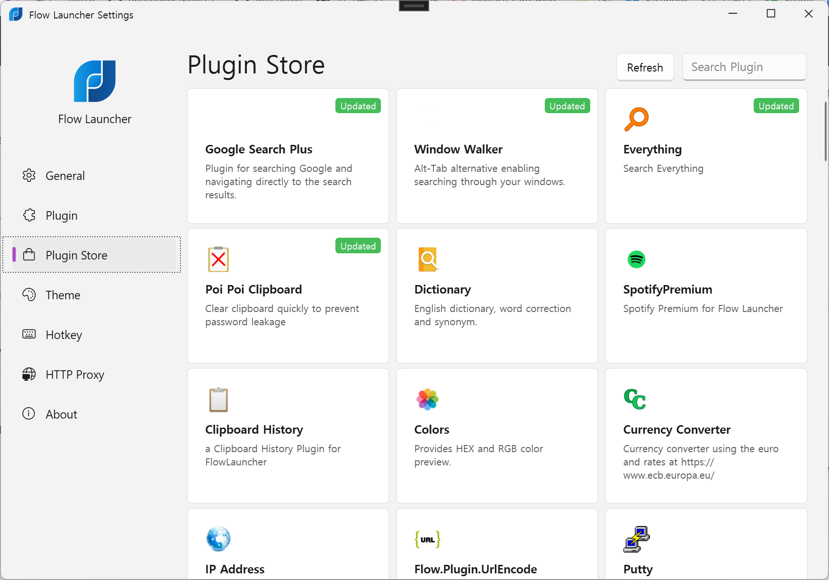Select the Plugin Store tab
This screenshot has width=829, height=580.
tap(95, 255)
